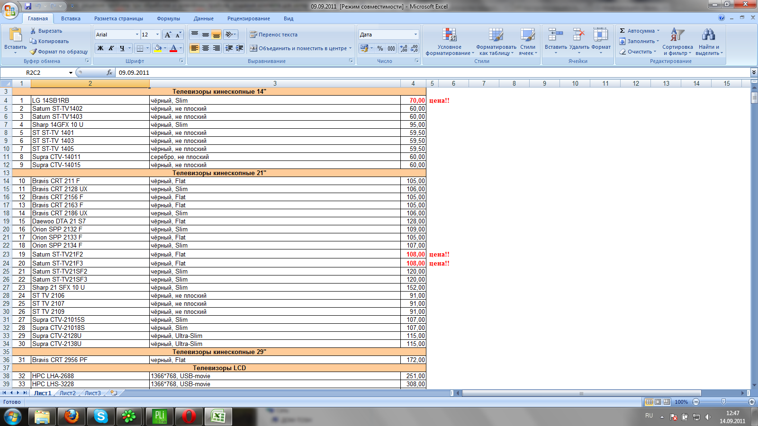Expand the Name Box R2C2 dropdown

tap(71, 73)
